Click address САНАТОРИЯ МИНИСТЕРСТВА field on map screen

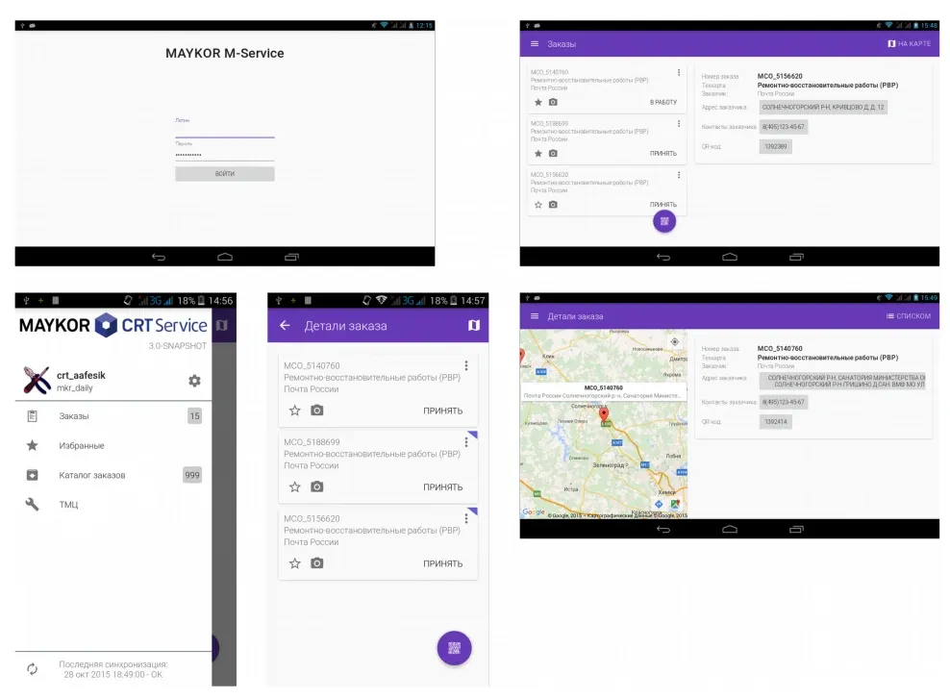[842, 381]
